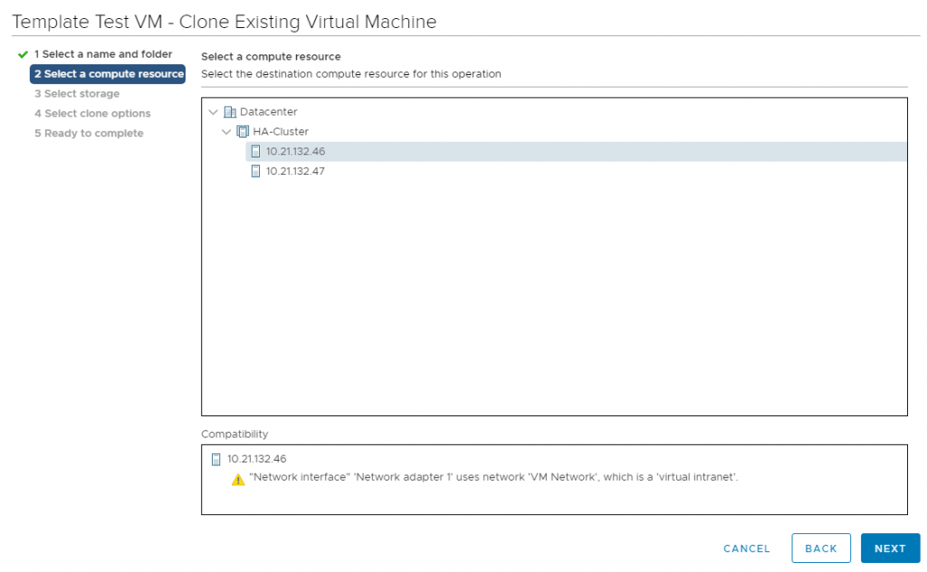Click the Datacenter icon in the tree

(x=228, y=111)
